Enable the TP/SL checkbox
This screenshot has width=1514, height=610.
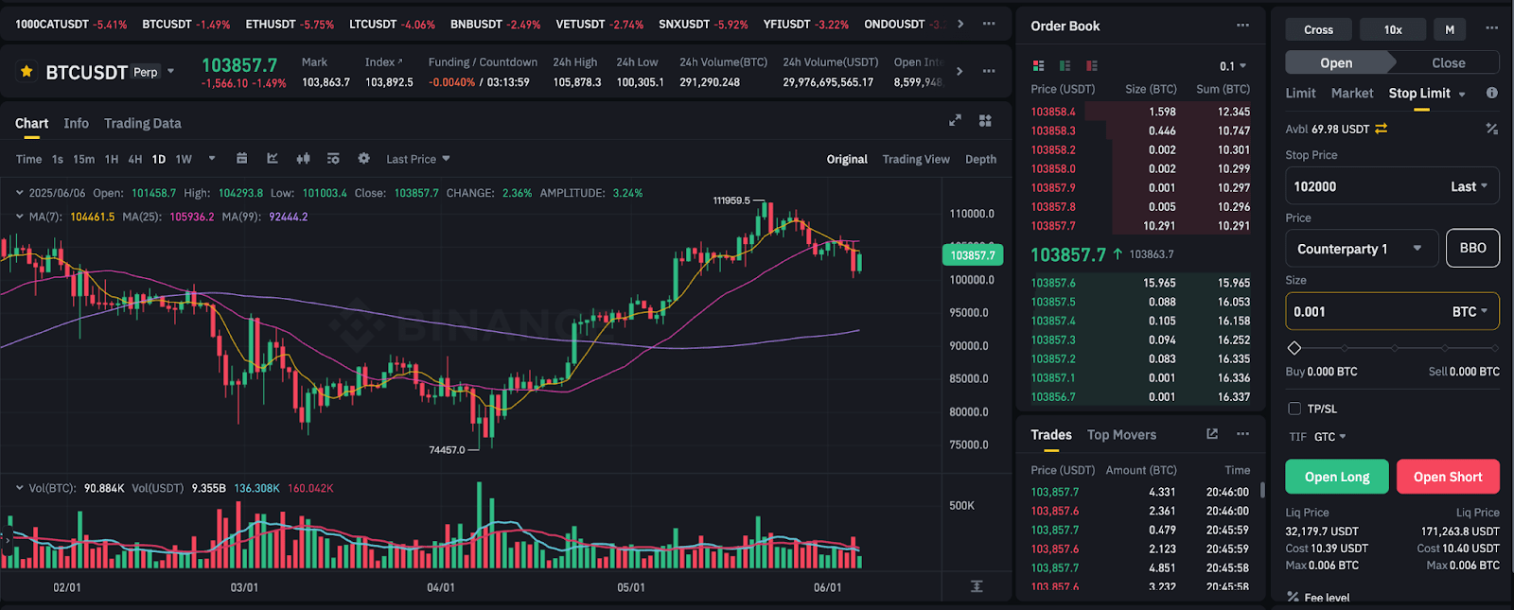pyautogui.click(x=1294, y=409)
